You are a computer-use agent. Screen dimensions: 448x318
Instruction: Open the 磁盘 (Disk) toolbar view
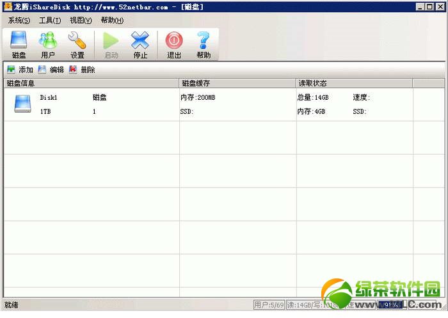(19, 45)
